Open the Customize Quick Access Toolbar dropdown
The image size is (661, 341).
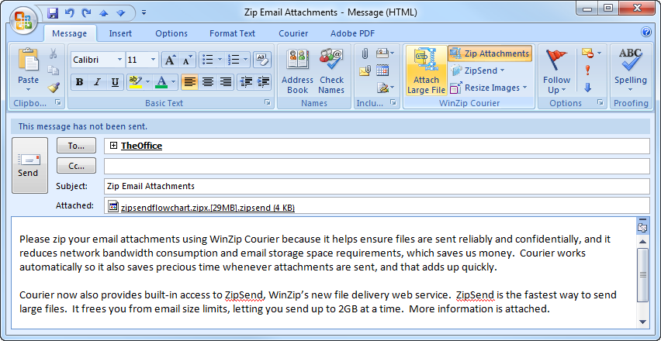coord(144,12)
